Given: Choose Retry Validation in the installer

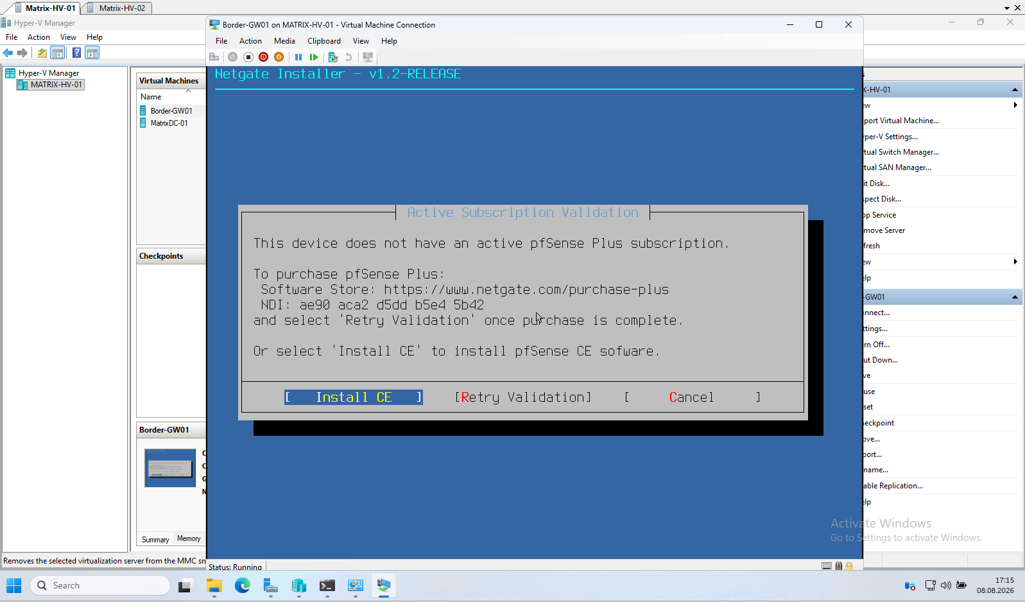Looking at the screenshot, I should (x=523, y=397).
